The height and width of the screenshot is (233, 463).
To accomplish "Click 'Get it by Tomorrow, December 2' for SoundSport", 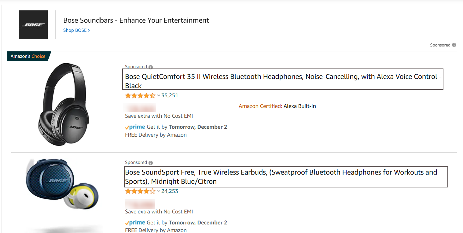I will coord(187,223).
